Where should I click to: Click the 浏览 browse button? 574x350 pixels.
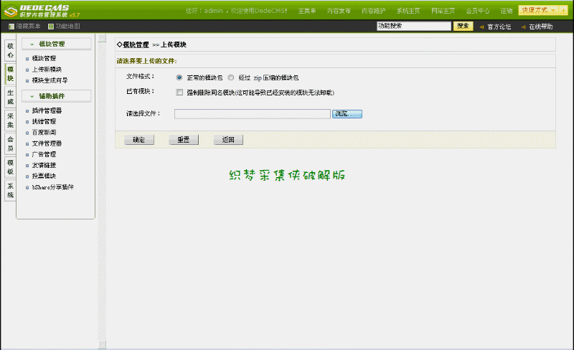pyautogui.click(x=347, y=113)
